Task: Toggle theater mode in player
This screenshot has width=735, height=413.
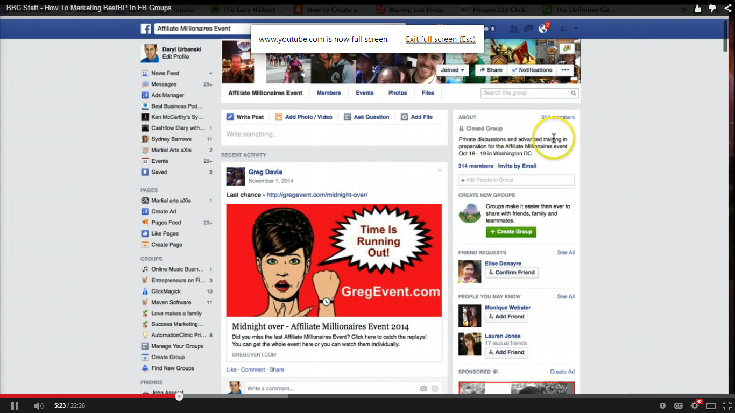Action: [711, 405]
